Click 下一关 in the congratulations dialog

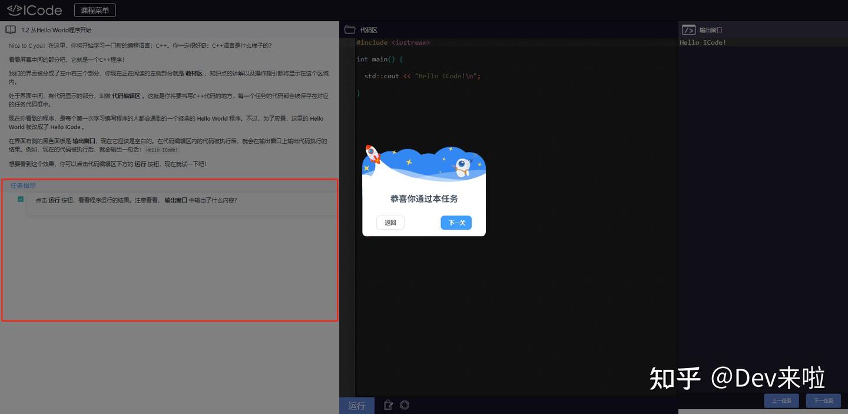click(456, 223)
